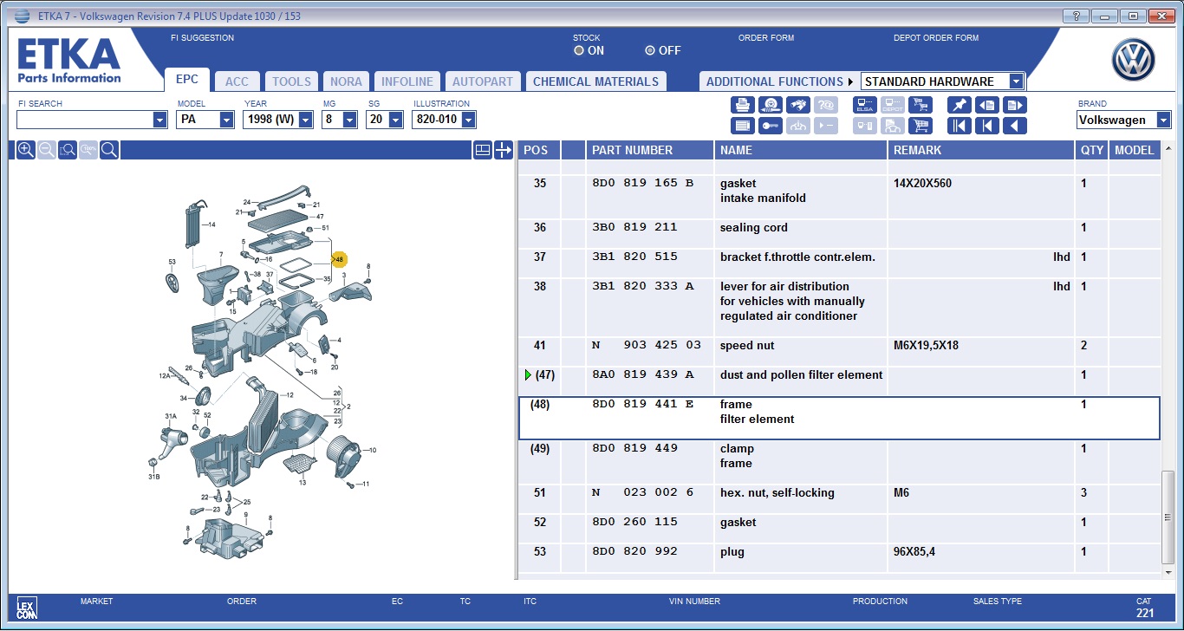1184x631 pixels.
Task: Expand the SG subgroup dropdown
Action: (397, 120)
